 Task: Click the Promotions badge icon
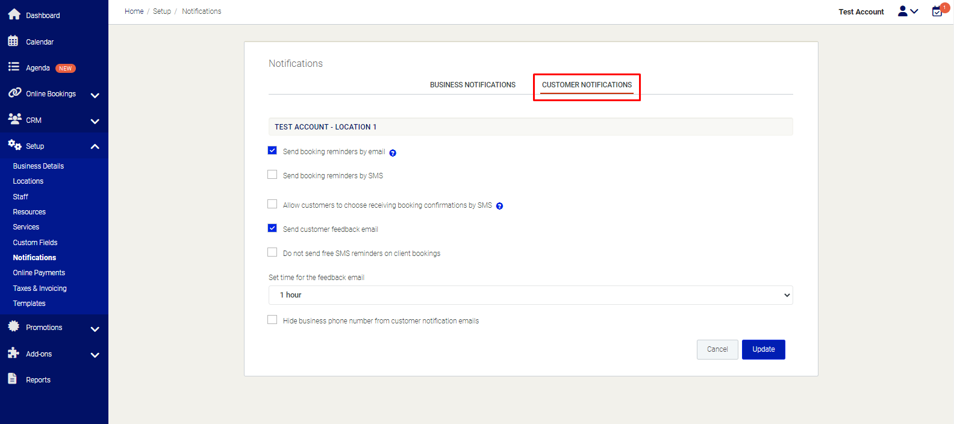13,326
